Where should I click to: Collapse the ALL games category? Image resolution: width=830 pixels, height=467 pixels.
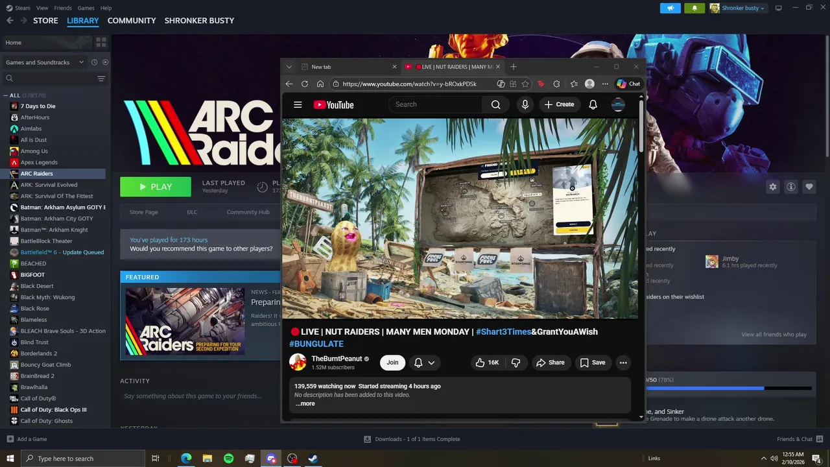tap(6, 95)
